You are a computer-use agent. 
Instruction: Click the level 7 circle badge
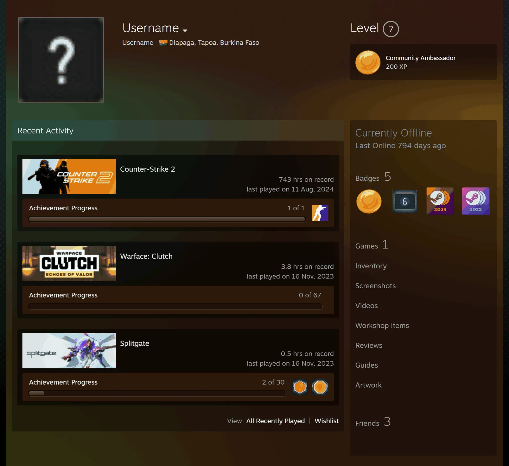click(390, 29)
